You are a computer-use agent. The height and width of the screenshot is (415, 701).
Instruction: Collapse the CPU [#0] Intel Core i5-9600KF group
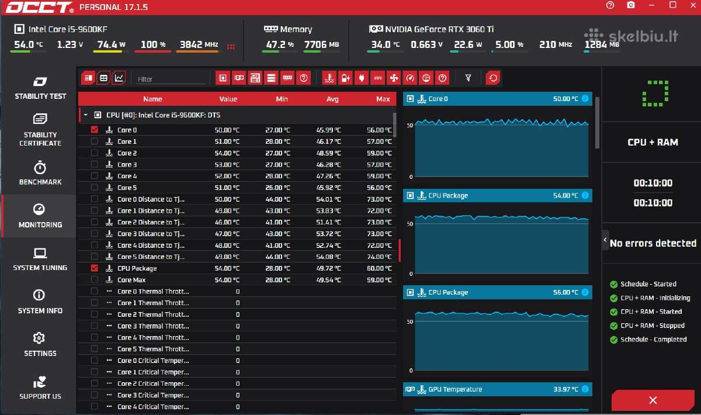coord(85,115)
